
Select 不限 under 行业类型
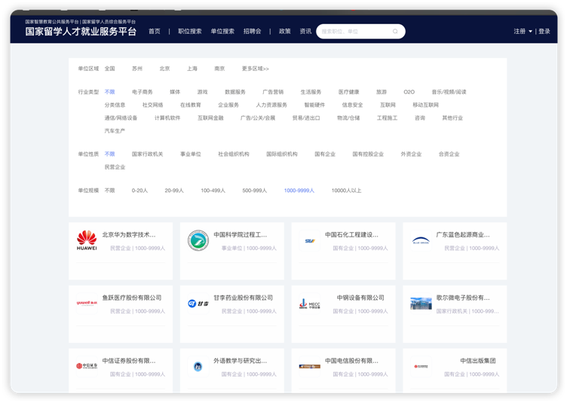(x=109, y=92)
